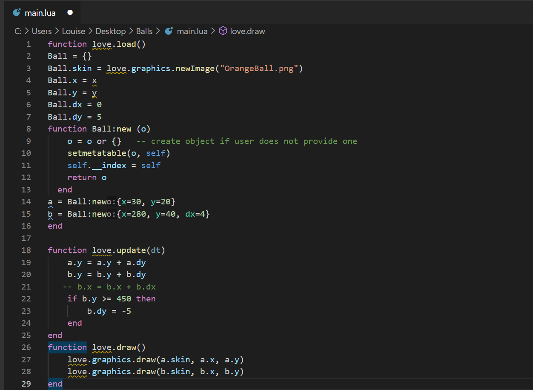Click the underlined variable "a" on line 14
Screen dimensions: 533x390
pyautogui.click(x=50, y=201)
